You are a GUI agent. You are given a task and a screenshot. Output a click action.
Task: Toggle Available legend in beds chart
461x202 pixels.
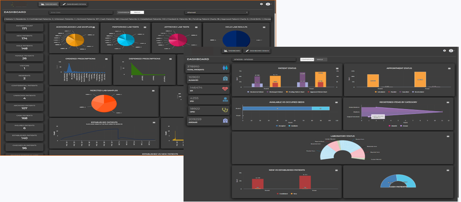click(293, 126)
